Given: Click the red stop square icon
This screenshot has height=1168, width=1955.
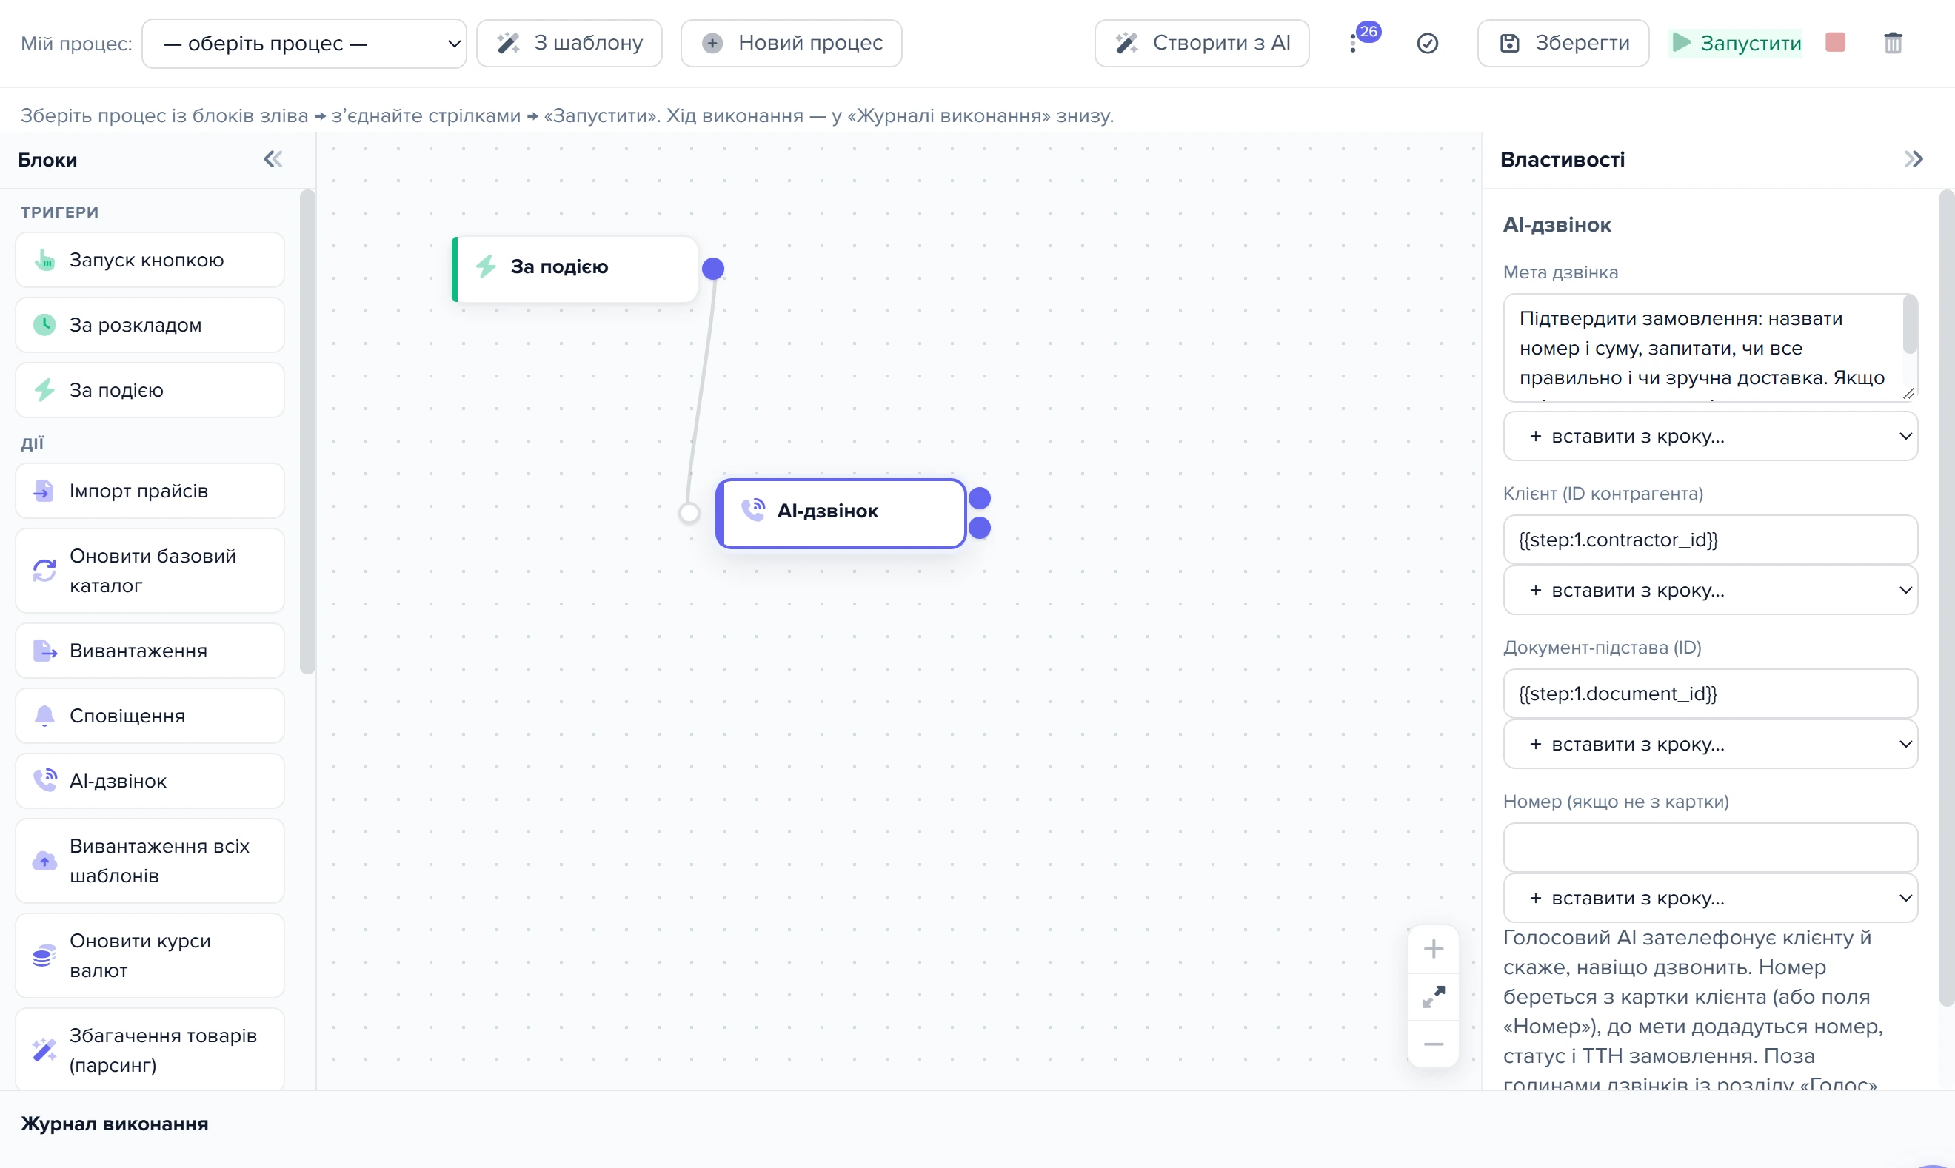Looking at the screenshot, I should tap(1834, 41).
